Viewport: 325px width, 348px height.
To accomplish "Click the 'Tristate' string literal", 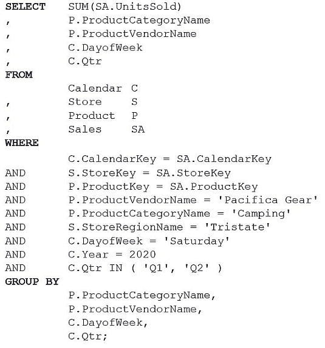I will click(238, 227).
